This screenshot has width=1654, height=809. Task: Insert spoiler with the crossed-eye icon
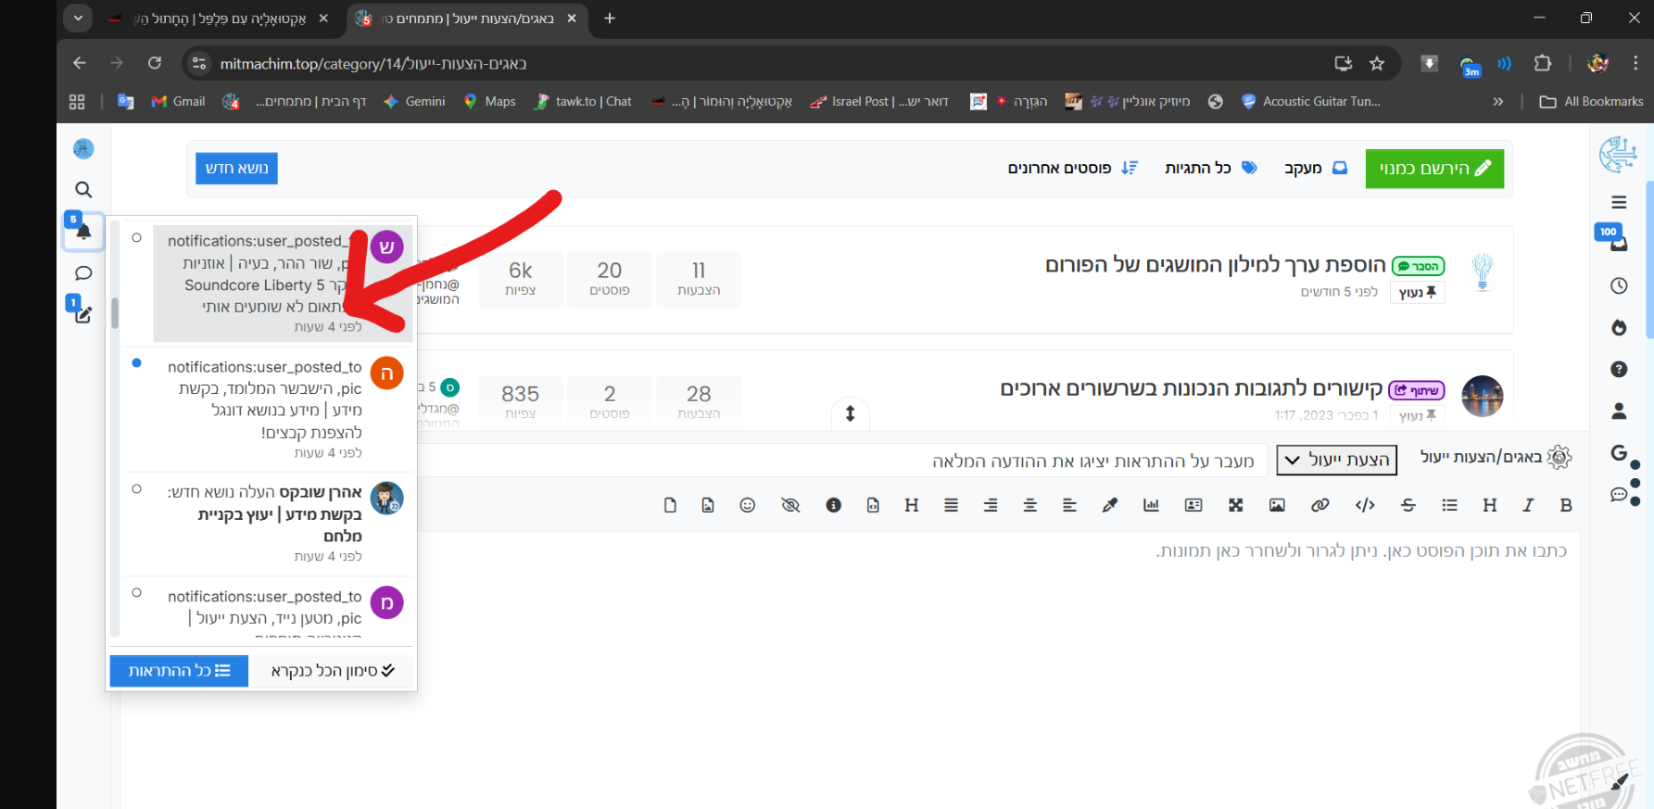(x=790, y=505)
